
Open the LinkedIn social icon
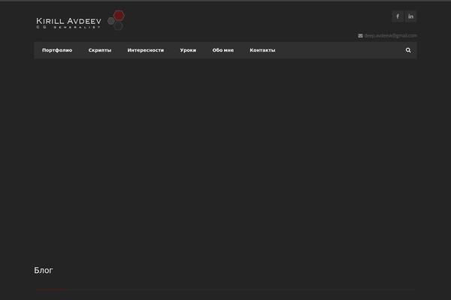point(410,16)
